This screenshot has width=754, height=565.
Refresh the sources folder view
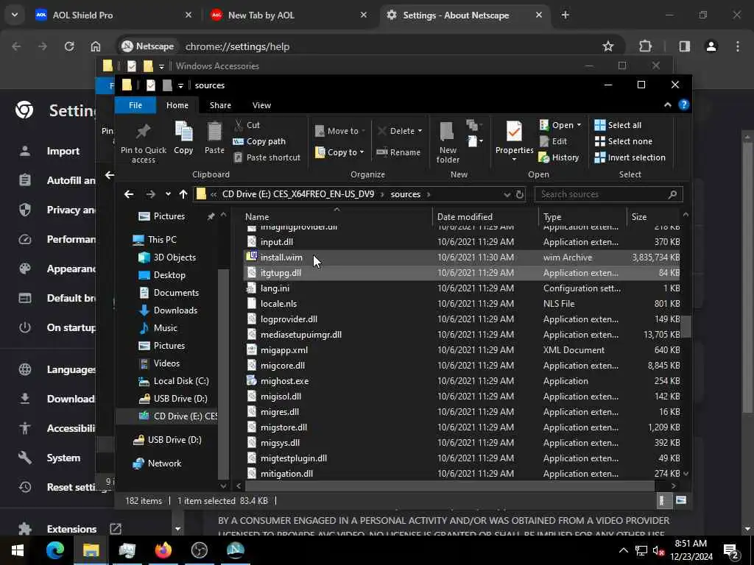(x=520, y=194)
